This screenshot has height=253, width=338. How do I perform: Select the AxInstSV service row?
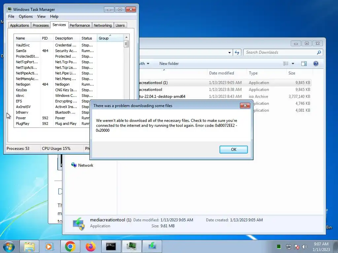[52, 107]
